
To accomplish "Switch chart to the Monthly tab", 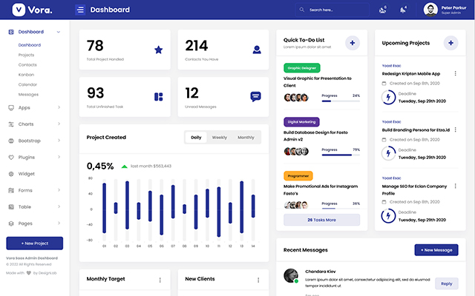I will coord(246,137).
